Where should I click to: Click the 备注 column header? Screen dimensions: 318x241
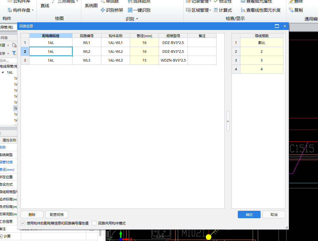(202, 36)
